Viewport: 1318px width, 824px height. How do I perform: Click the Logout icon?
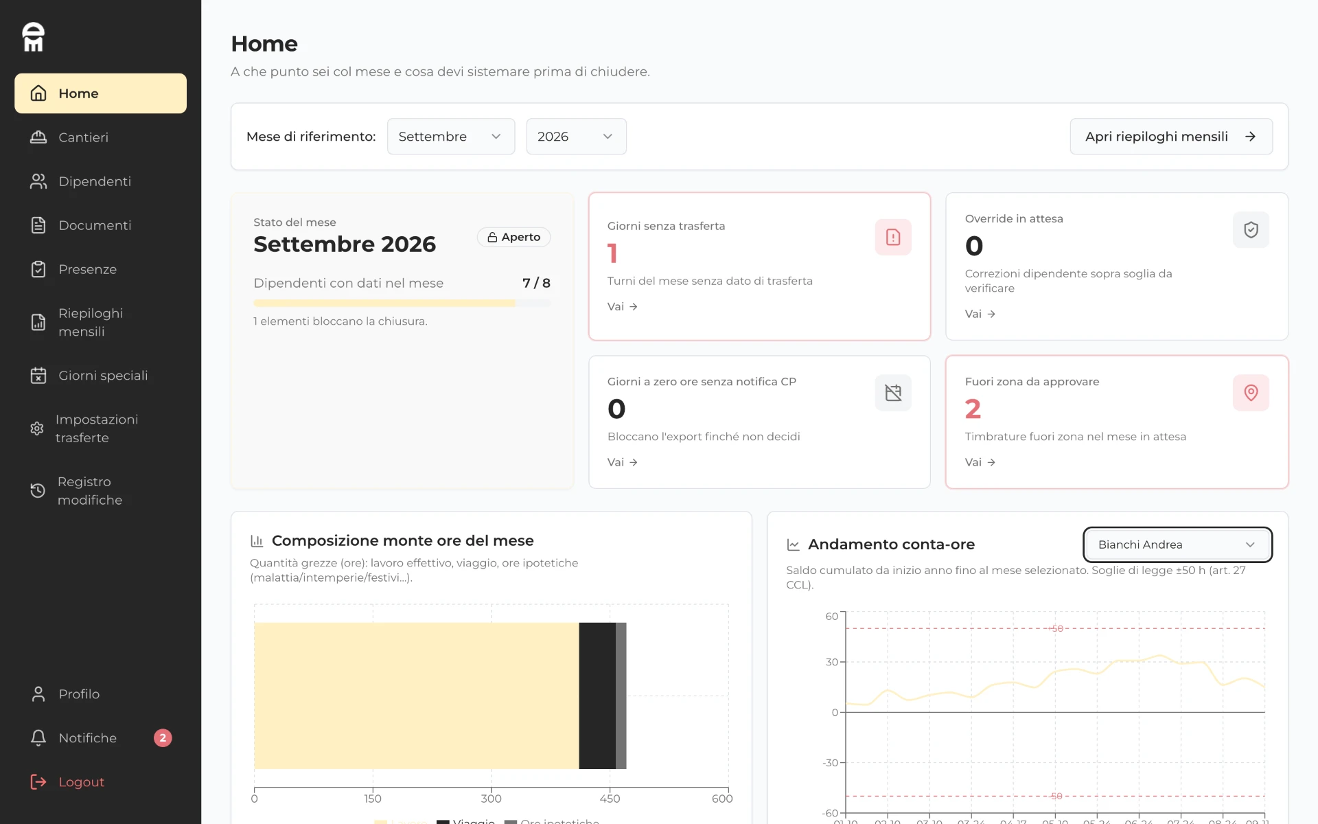38,782
